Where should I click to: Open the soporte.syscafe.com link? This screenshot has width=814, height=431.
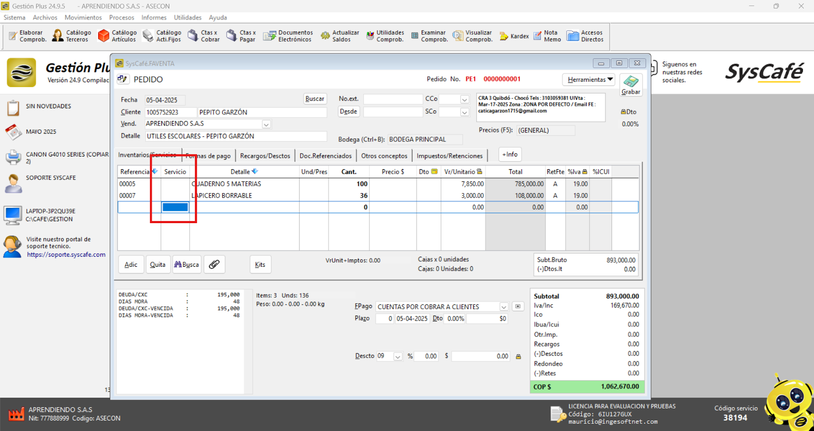tap(66, 255)
